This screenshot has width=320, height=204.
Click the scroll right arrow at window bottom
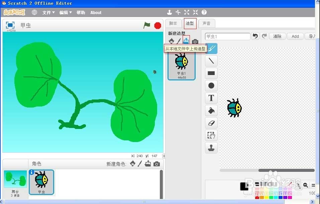312,202
